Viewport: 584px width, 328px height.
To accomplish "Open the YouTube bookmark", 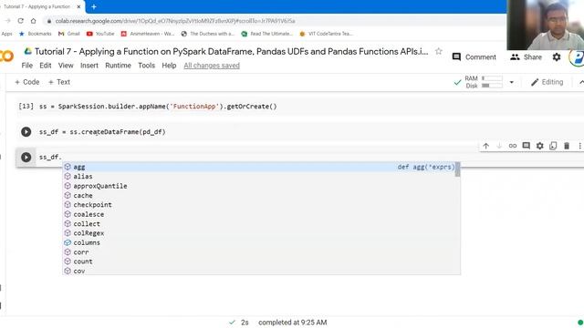I will click(100, 34).
